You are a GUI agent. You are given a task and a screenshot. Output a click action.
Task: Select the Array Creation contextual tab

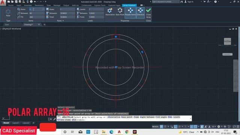[129, 5]
